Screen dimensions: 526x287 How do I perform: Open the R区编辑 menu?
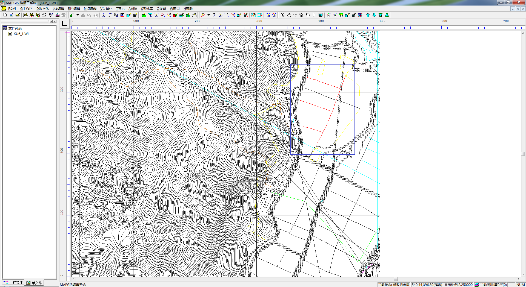pyautogui.click(x=74, y=9)
